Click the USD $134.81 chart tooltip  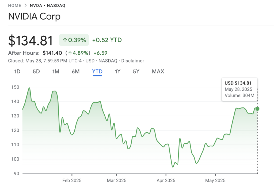(x=239, y=89)
